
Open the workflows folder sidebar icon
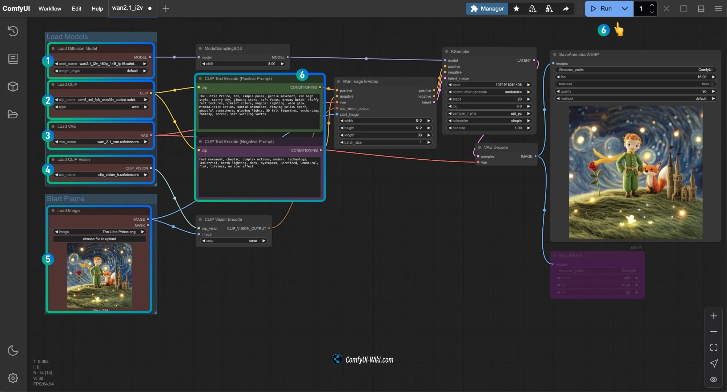(x=13, y=114)
